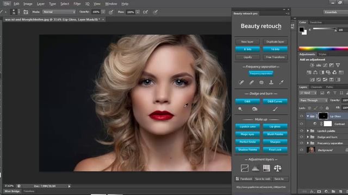The height and width of the screenshot is (195, 348).
Task: Open the Layer menu
Action: point(41,4)
